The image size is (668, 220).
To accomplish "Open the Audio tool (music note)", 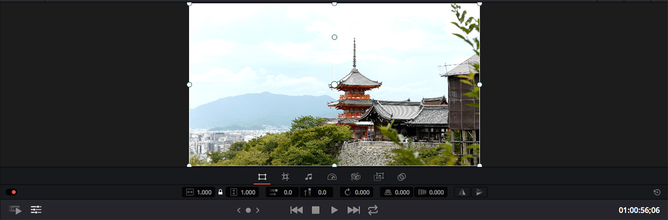I will coord(308,177).
